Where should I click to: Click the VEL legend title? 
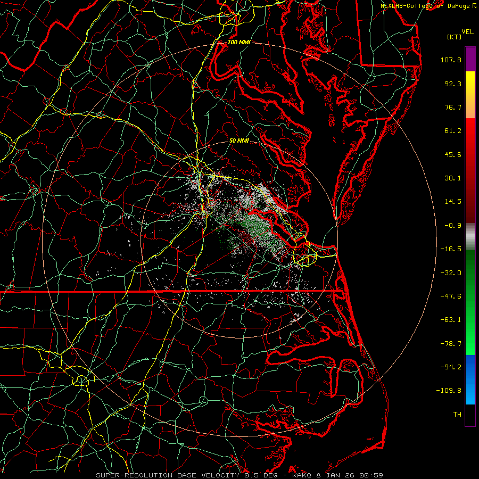pyautogui.click(x=468, y=32)
